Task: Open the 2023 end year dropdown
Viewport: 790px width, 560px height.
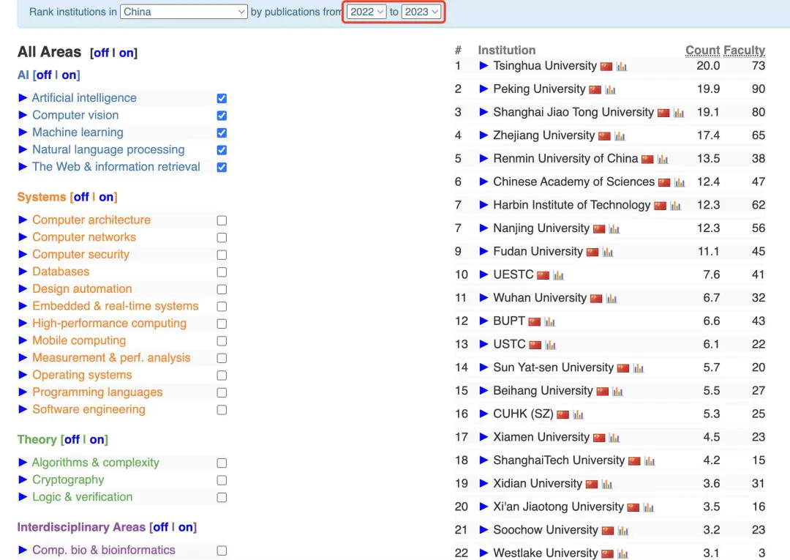Action: pyautogui.click(x=421, y=12)
